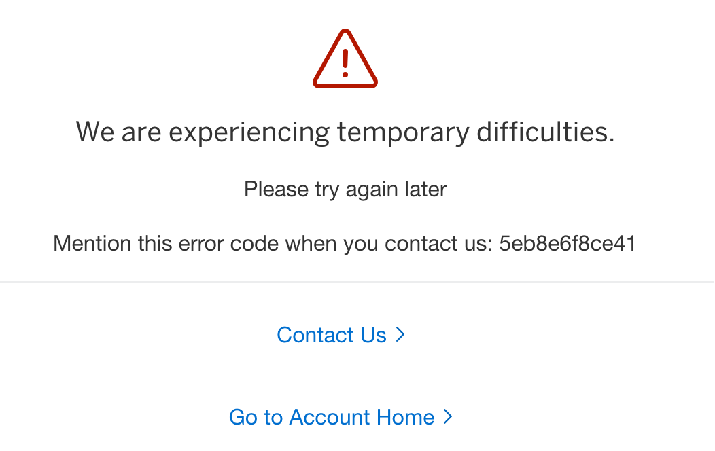The image size is (715, 451).
Task: Select the error code 5eb8e6f8ce41
Action: pos(568,243)
